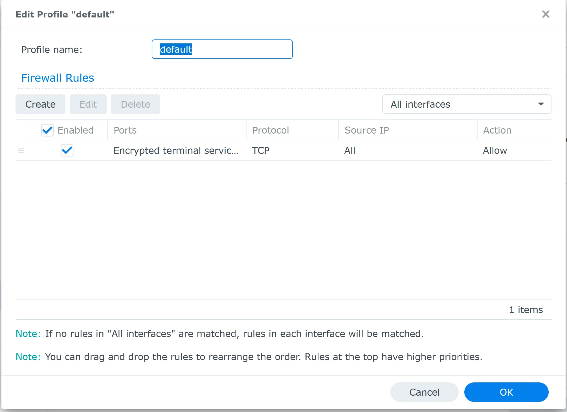The width and height of the screenshot is (567, 412).
Task: Disable the Encrypted terminal service rule
Action: coord(67,150)
